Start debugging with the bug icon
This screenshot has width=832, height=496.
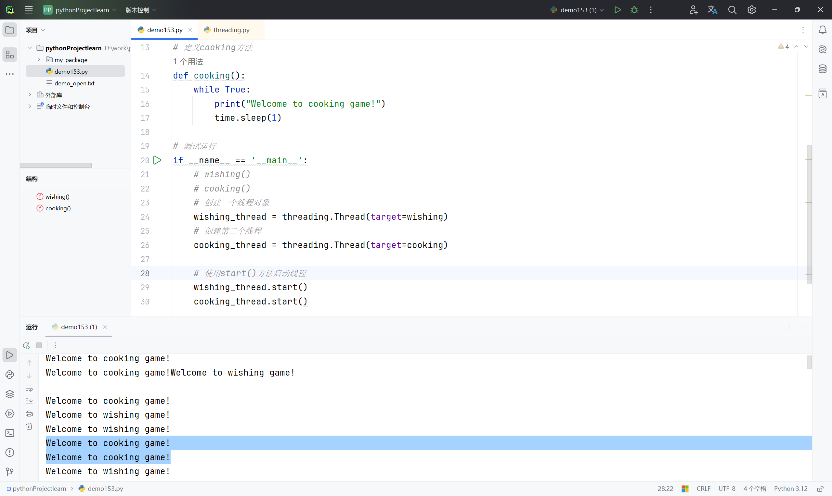pos(634,10)
